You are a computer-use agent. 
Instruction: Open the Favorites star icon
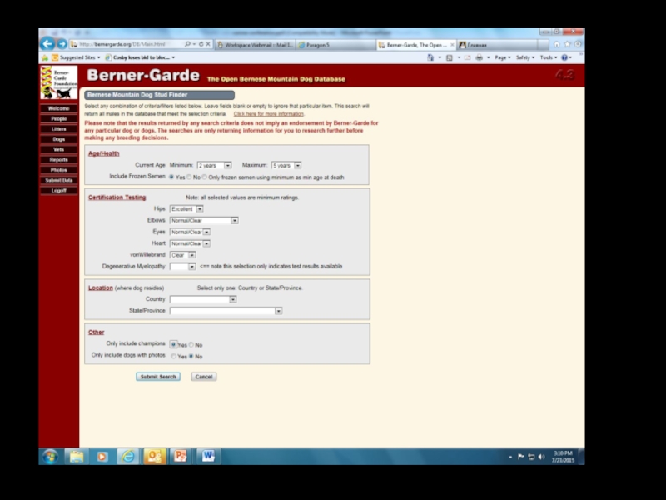coord(568,44)
